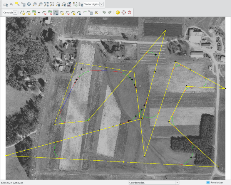Screen dimensions: 231x185
Task: Expand the small arrow beside area tool
Action: click(x=39, y=12)
